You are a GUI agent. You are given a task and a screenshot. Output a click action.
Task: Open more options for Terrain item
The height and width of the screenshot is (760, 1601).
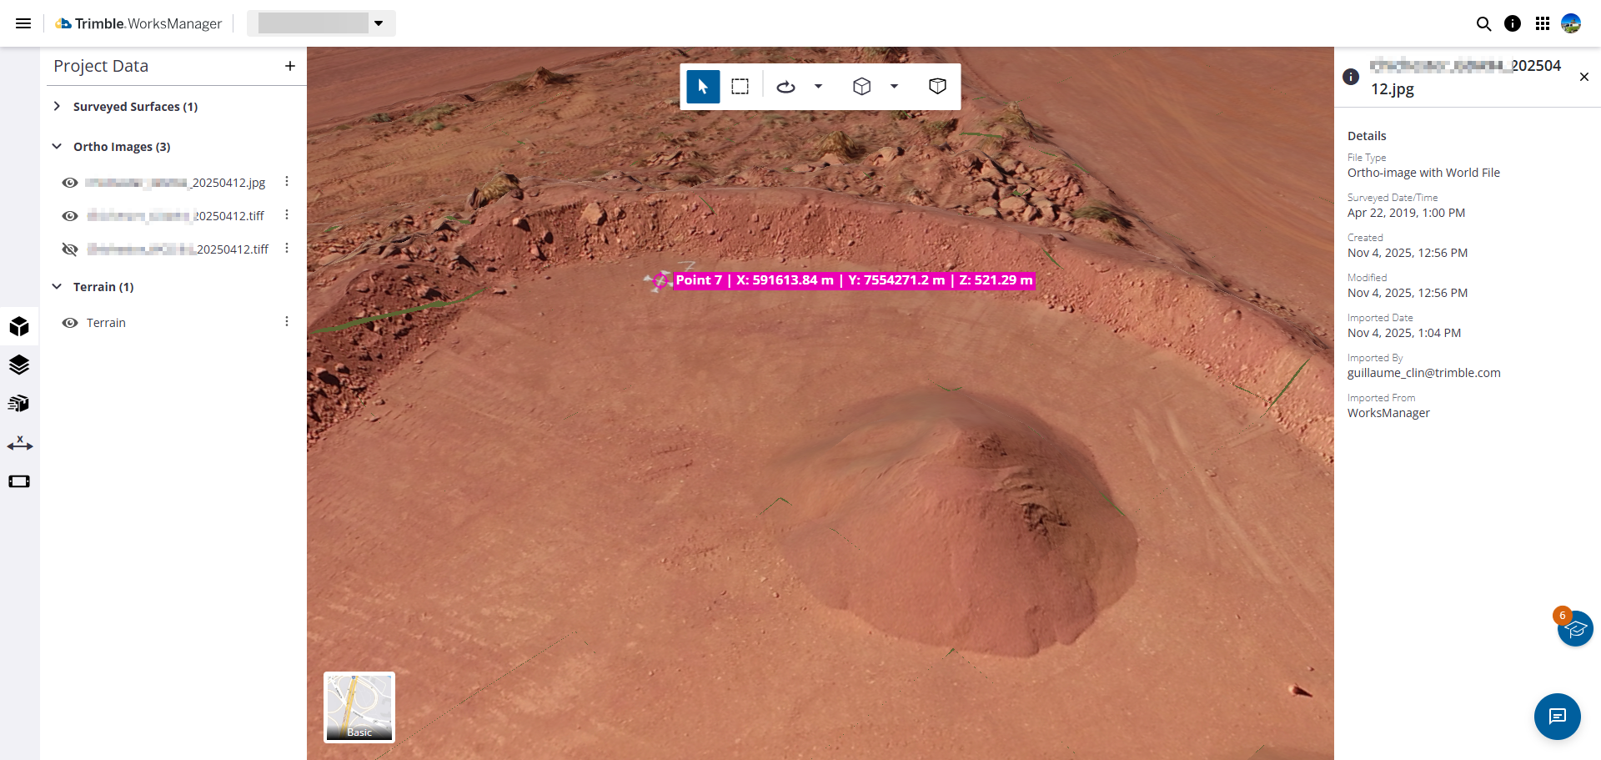287,322
